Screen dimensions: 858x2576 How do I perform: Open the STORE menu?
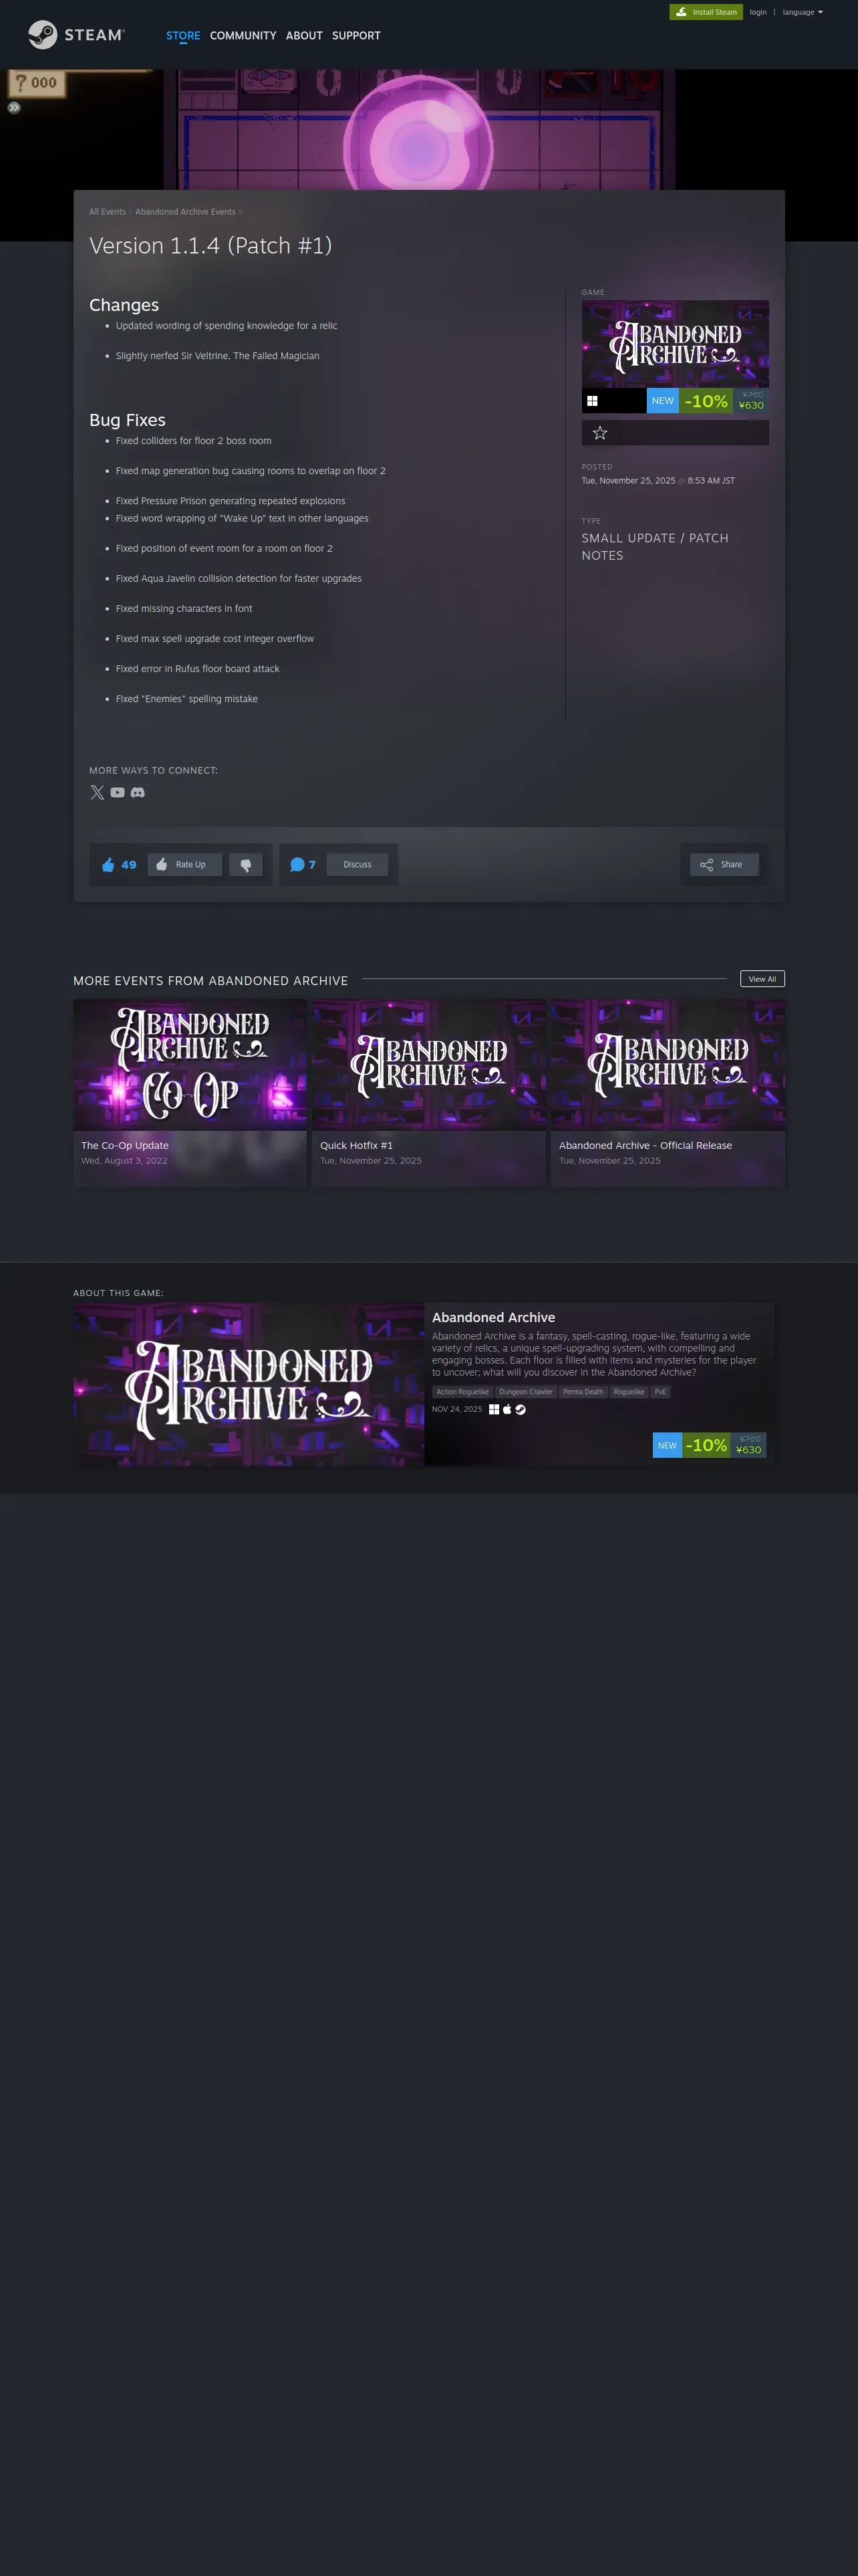pyautogui.click(x=183, y=36)
